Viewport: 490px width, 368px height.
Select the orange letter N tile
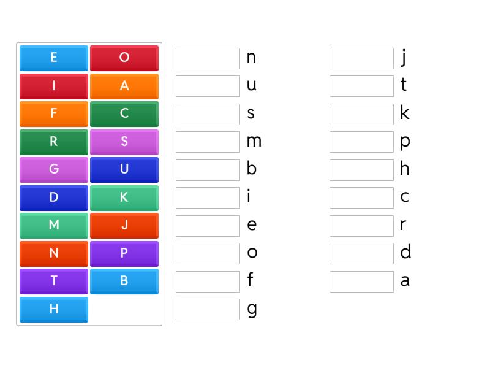53,253
